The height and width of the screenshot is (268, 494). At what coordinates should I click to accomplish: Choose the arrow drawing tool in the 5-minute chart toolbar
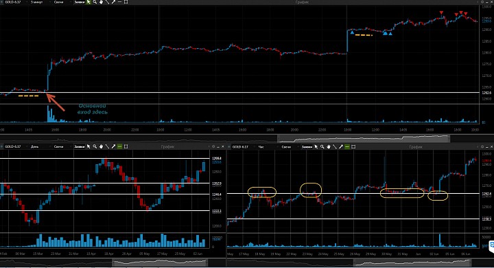pos(113,2)
